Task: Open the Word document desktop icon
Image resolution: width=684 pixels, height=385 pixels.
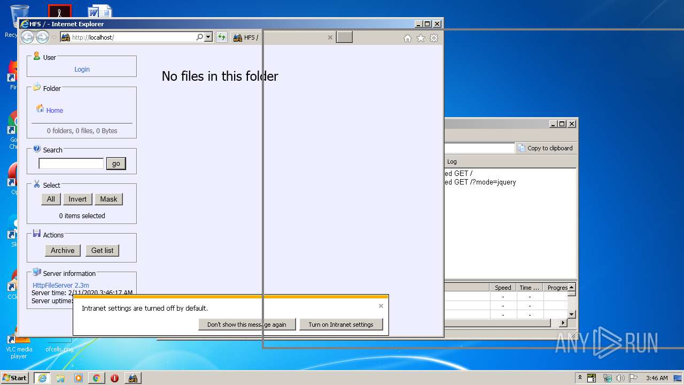Action: [x=100, y=11]
